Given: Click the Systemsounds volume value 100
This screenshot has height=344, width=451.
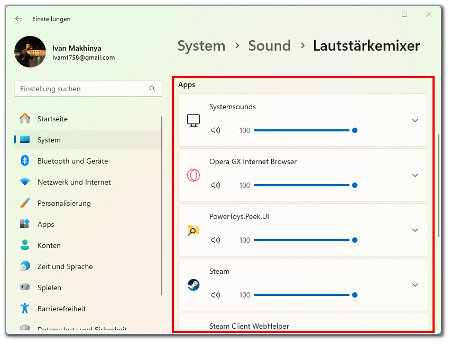Looking at the screenshot, I should [x=244, y=130].
